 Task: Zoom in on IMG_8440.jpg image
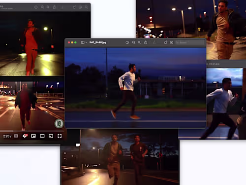pyautogui.click(x=139, y=42)
